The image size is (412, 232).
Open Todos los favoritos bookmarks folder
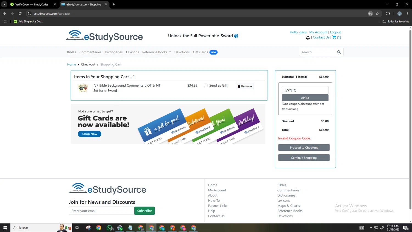[396, 21]
